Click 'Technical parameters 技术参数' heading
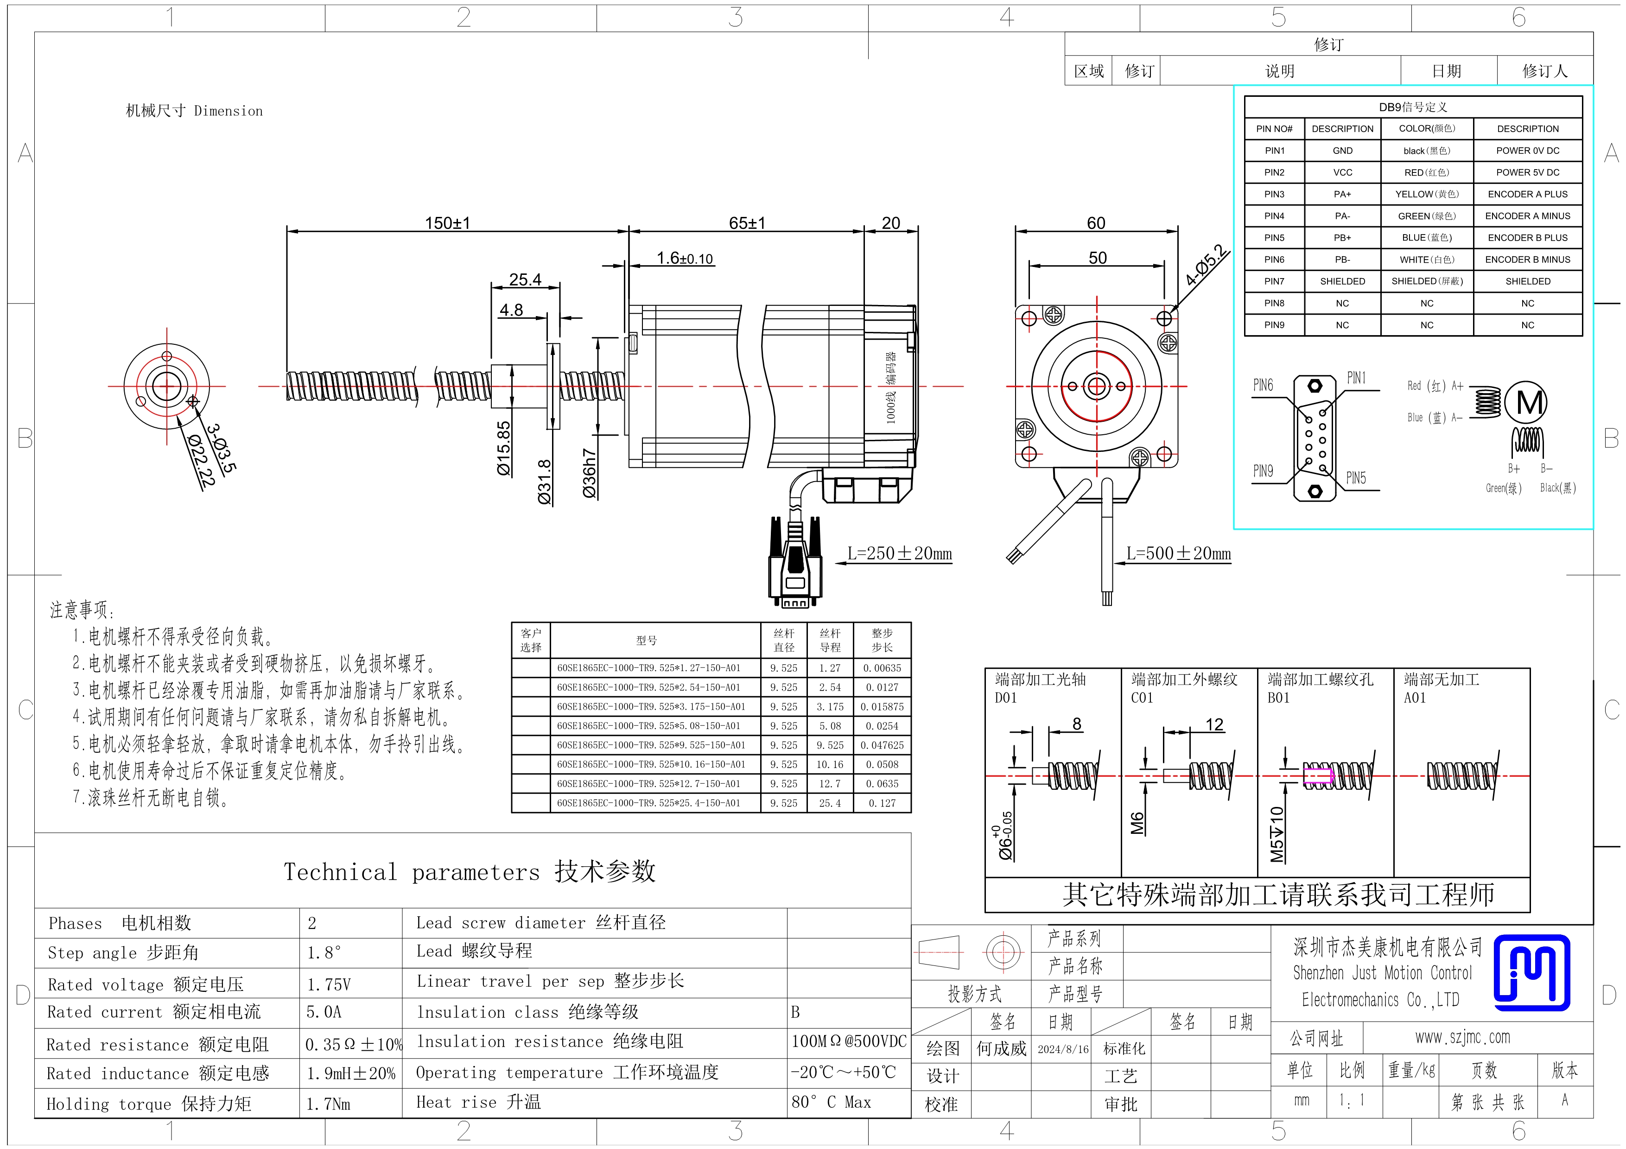Viewport: 1626px width, 1149px height. pyautogui.click(x=470, y=871)
